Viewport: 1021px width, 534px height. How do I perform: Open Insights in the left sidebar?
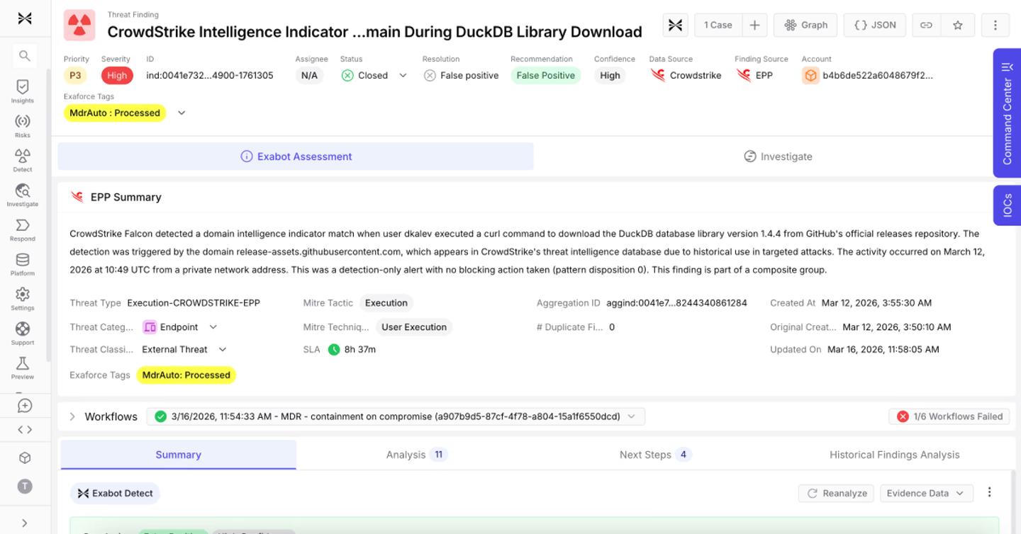point(23,91)
